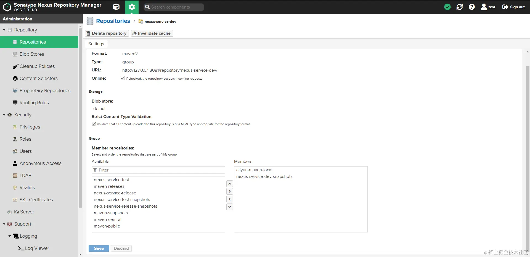Select nexus-service-test in Available list
Screen dimensions: 530x257
pos(158,180)
